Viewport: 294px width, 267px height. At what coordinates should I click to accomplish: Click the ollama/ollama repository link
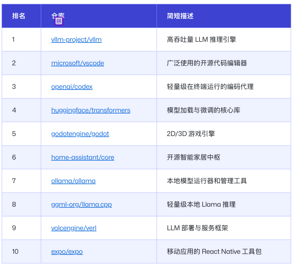click(73, 181)
